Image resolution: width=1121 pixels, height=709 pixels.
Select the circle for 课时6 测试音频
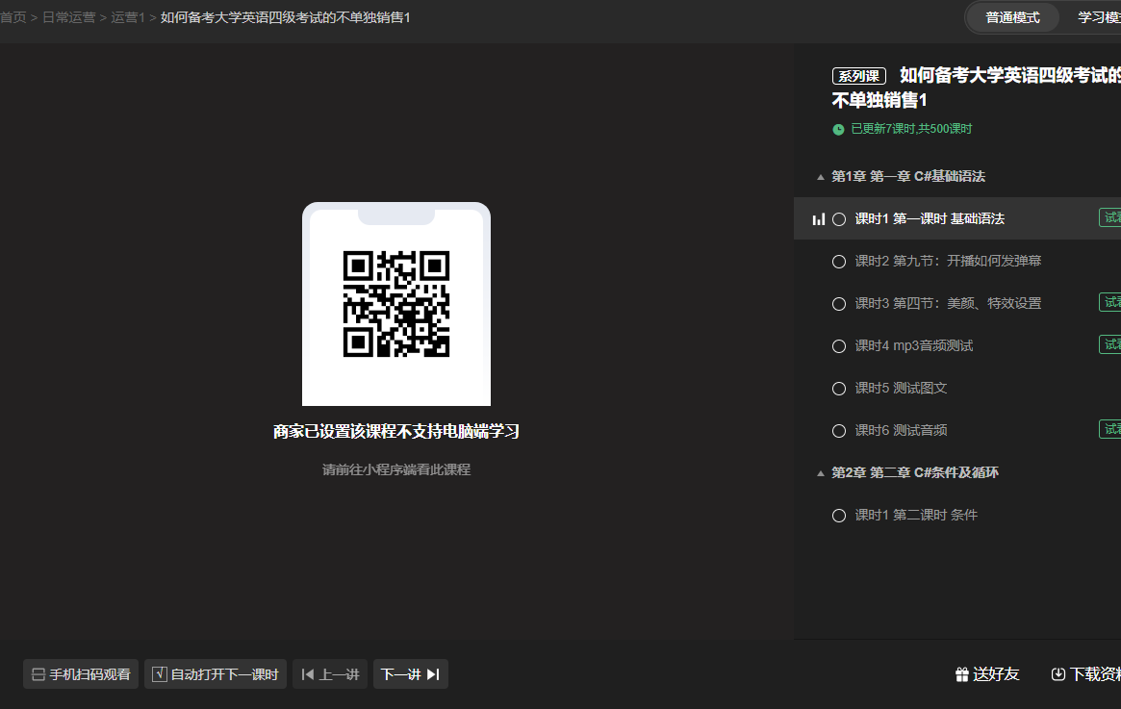pyautogui.click(x=839, y=430)
